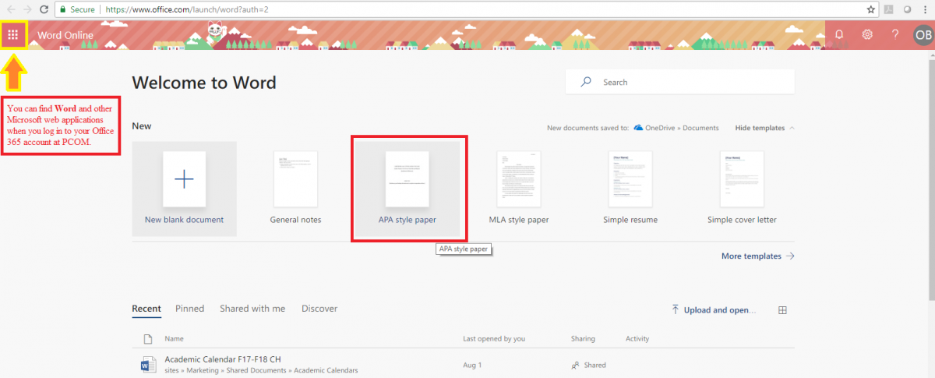Viewport: 935px width, 378px height.
Task: Click the Word file icon for Academic Calendar
Action: click(148, 364)
